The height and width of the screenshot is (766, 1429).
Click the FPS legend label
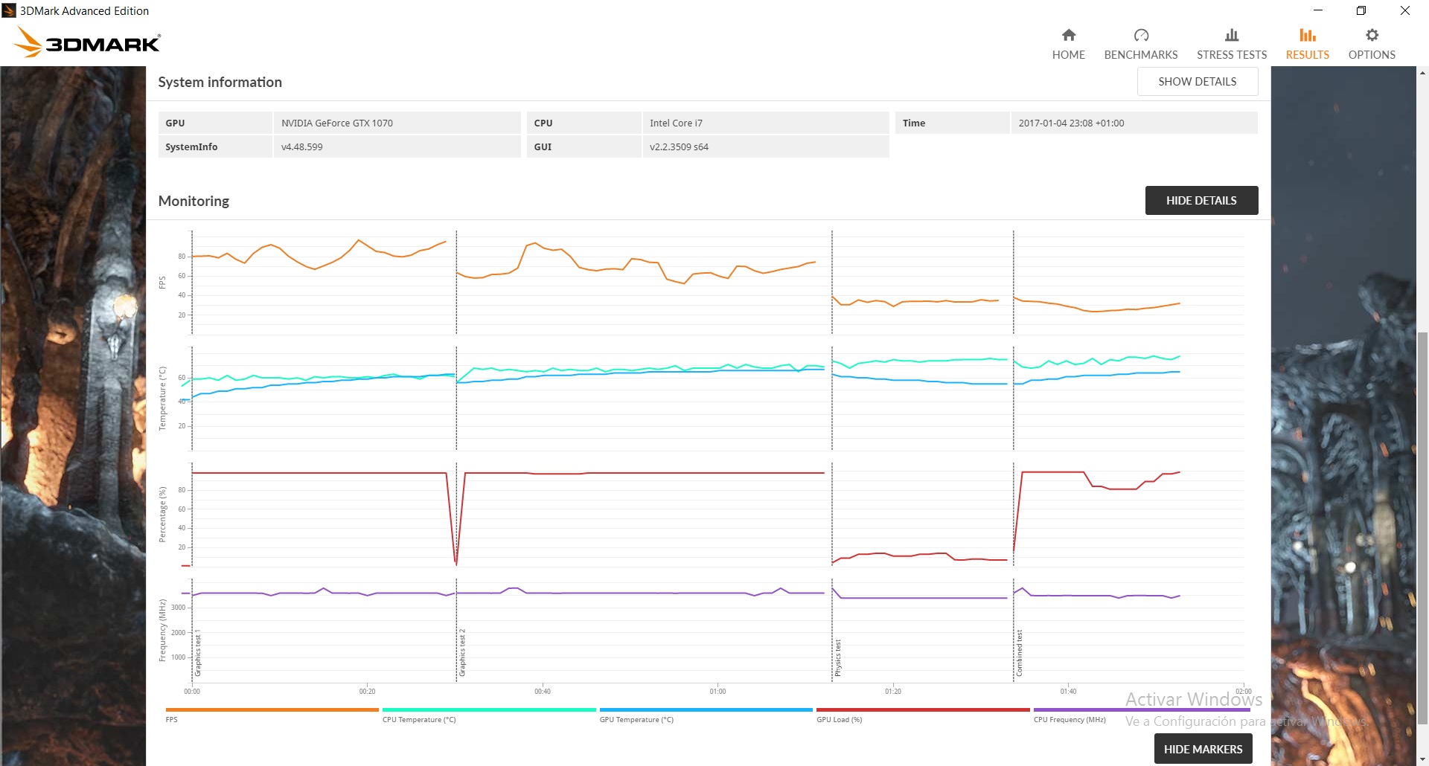pos(171,720)
